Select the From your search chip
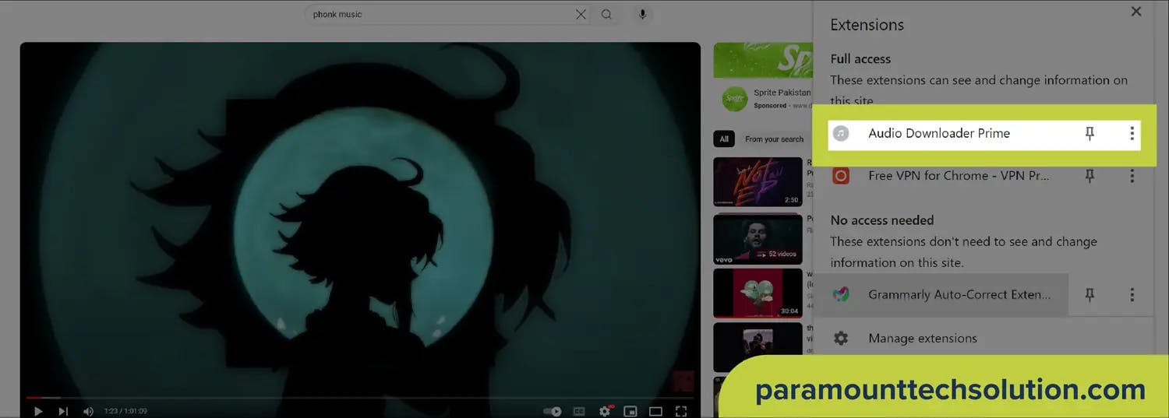The height and width of the screenshot is (418, 1169). pos(774,139)
